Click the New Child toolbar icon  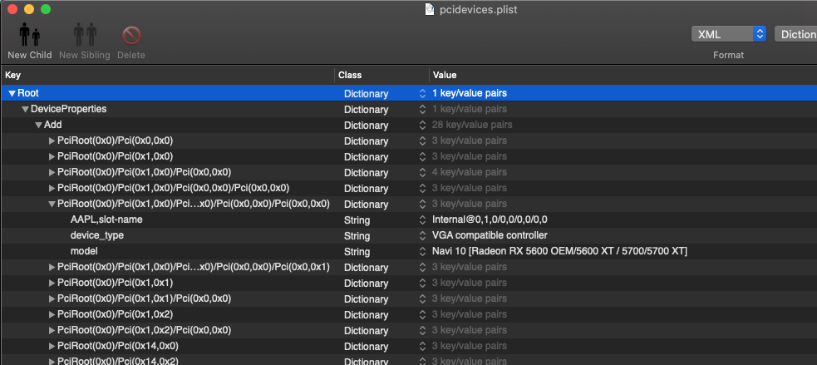coord(30,35)
